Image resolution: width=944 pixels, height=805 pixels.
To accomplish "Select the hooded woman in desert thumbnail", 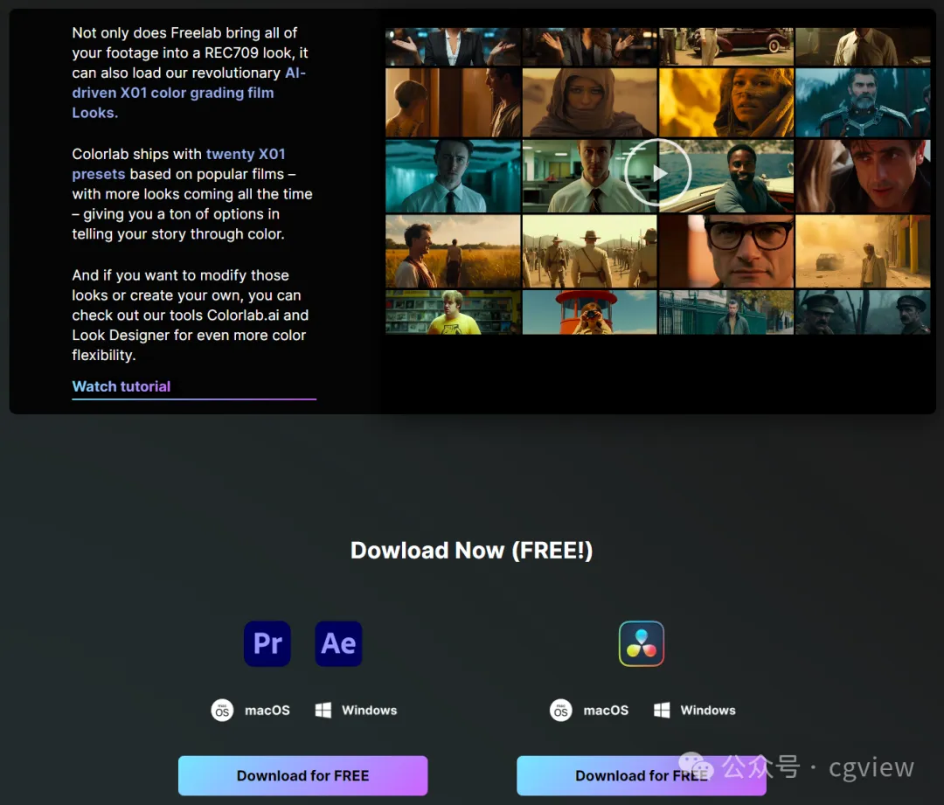I will click(589, 102).
